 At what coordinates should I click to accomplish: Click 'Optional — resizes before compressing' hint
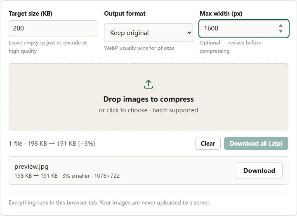(x=230, y=47)
